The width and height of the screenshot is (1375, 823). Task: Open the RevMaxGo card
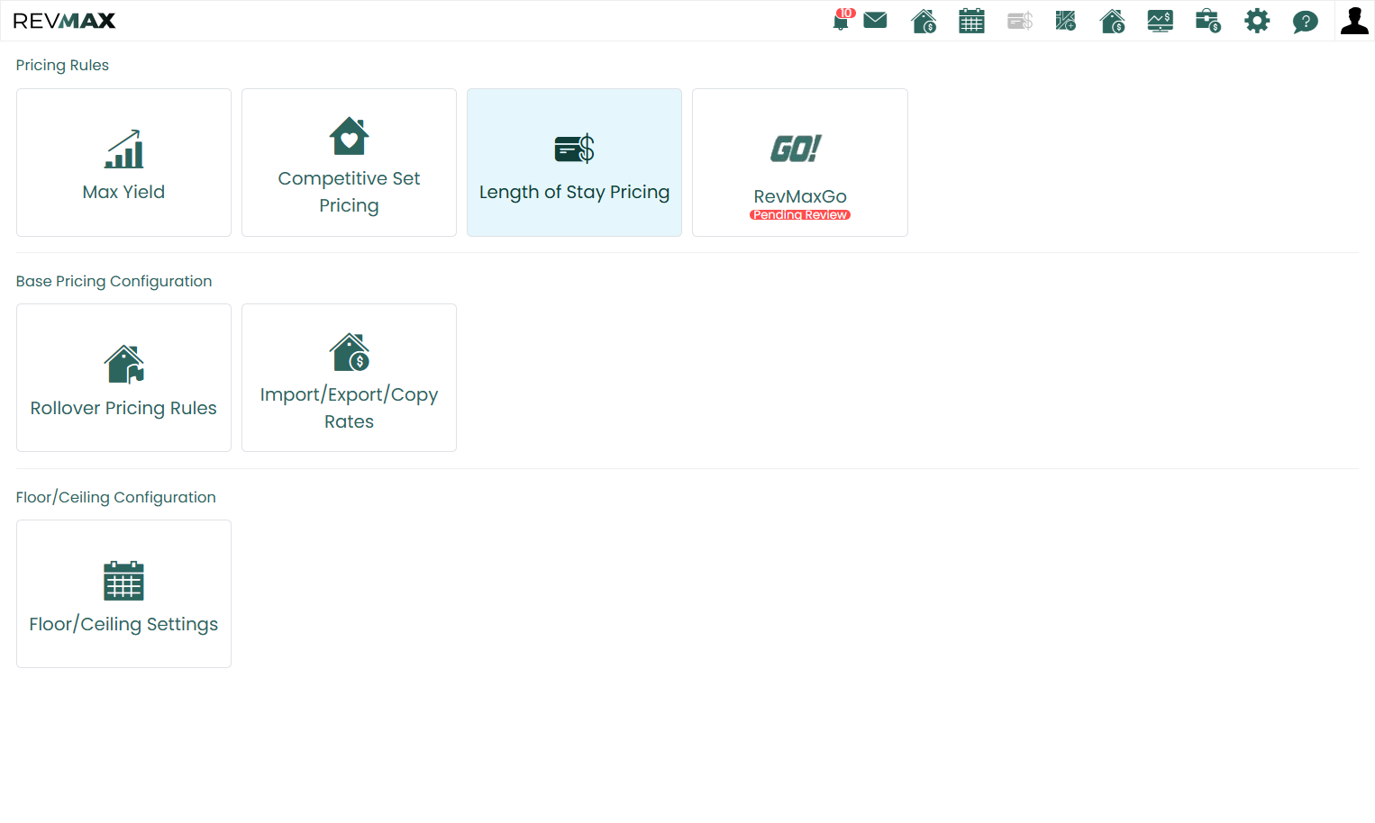(800, 162)
